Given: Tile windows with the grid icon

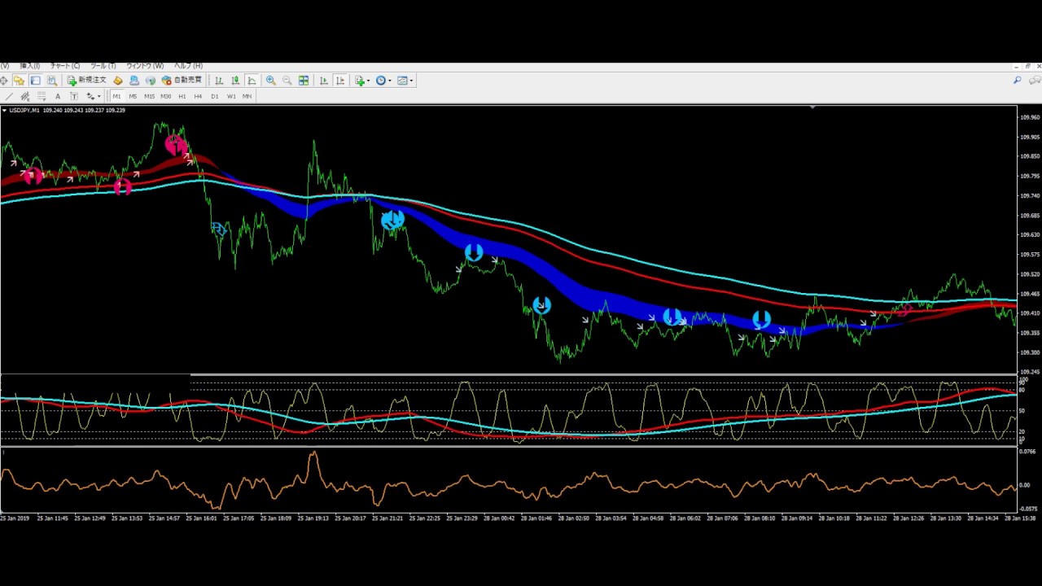Looking at the screenshot, I should pyautogui.click(x=304, y=81).
